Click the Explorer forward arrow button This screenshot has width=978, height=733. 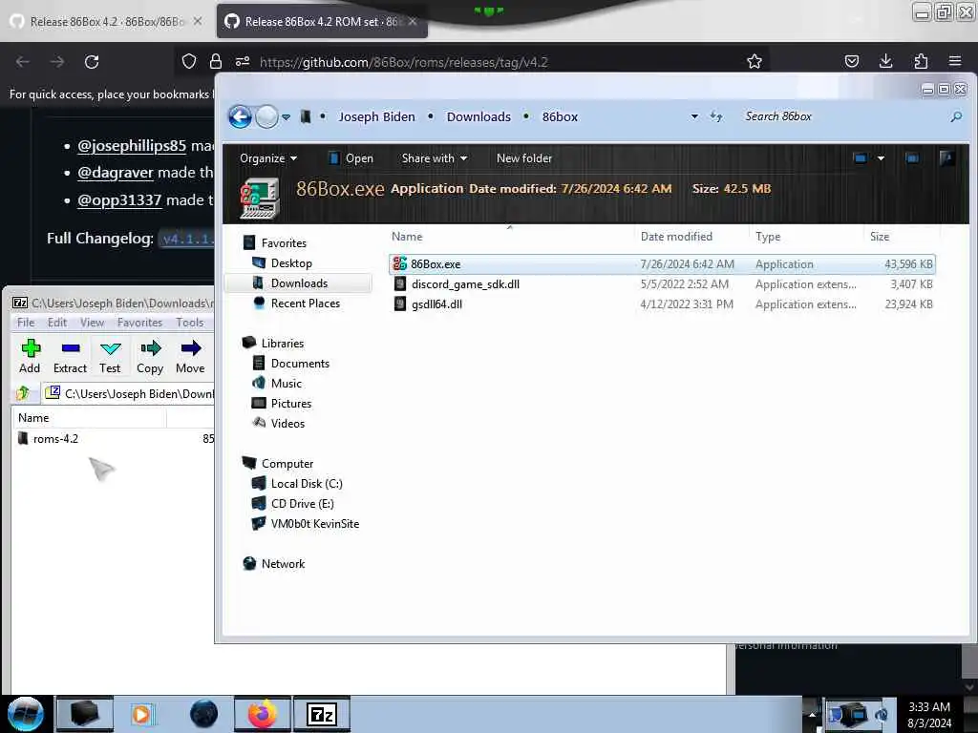(267, 116)
